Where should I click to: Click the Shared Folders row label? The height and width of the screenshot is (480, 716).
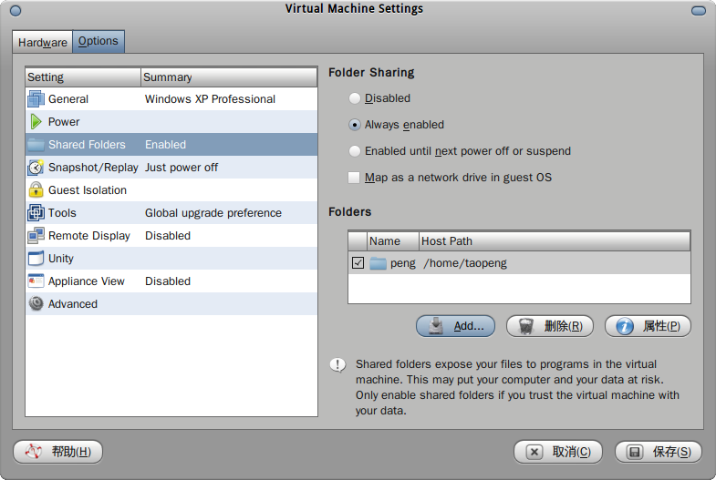(87, 145)
